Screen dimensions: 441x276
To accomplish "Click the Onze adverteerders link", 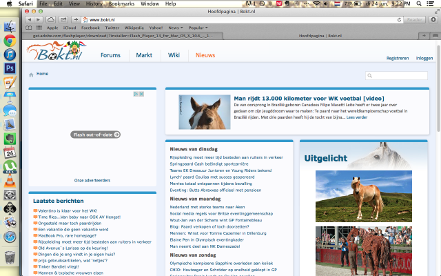I will click(x=92, y=180).
